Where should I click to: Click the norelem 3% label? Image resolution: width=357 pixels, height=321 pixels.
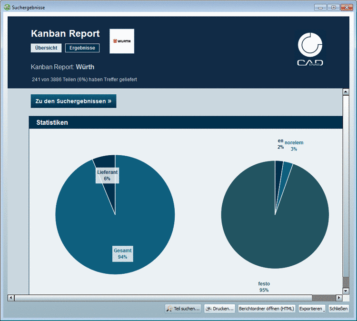[x=294, y=146]
